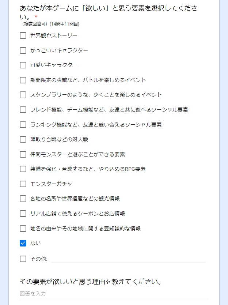This screenshot has width=228, height=305.
Task: Tick the ランキング機能 social element checkbox
Action: click(23, 125)
